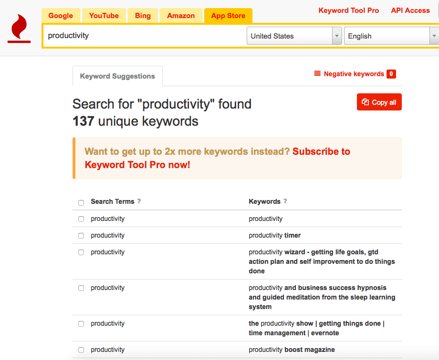439x360 pixels.
Task: Select the Bing tab
Action: 143,16
